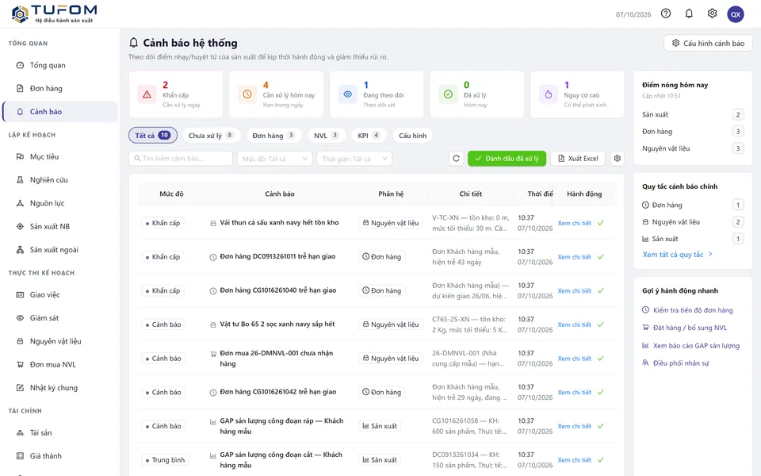This screenshot has height=476, width=761.
Task: Mark the DC0913261011 late-order alert as handled
Action: tap(600, 257)
